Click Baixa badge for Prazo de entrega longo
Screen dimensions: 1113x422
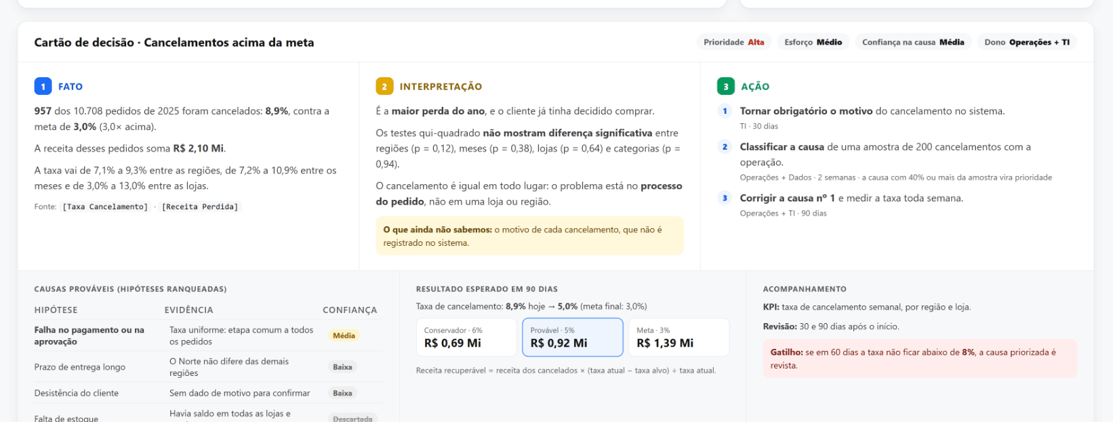pos(342,367)
